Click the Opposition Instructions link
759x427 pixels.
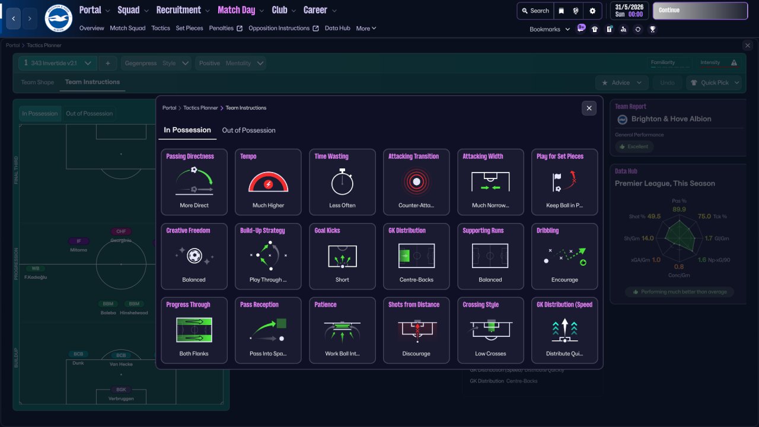click(283, 28)
